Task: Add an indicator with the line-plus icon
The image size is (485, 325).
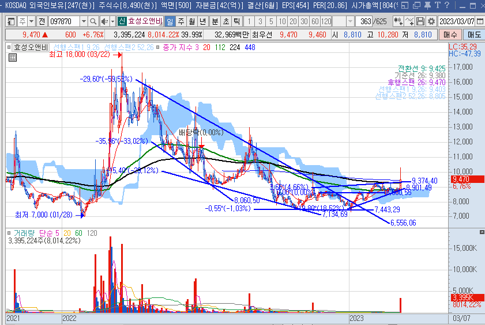Action: point(409,21)
